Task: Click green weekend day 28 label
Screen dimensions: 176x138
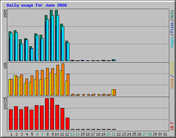Action: point(150,134)
